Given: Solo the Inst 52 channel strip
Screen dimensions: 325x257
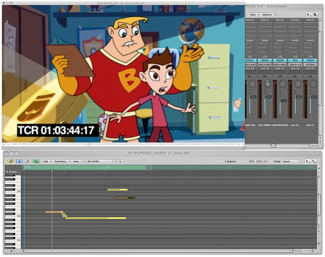Looking at the screenshot, I should click(300, 117).
